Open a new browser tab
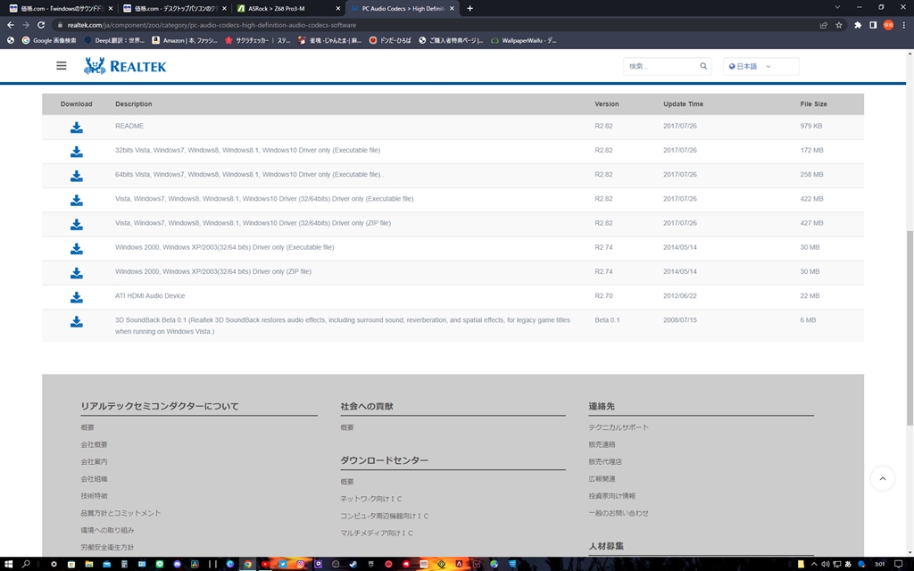 (x=469, y=8)
